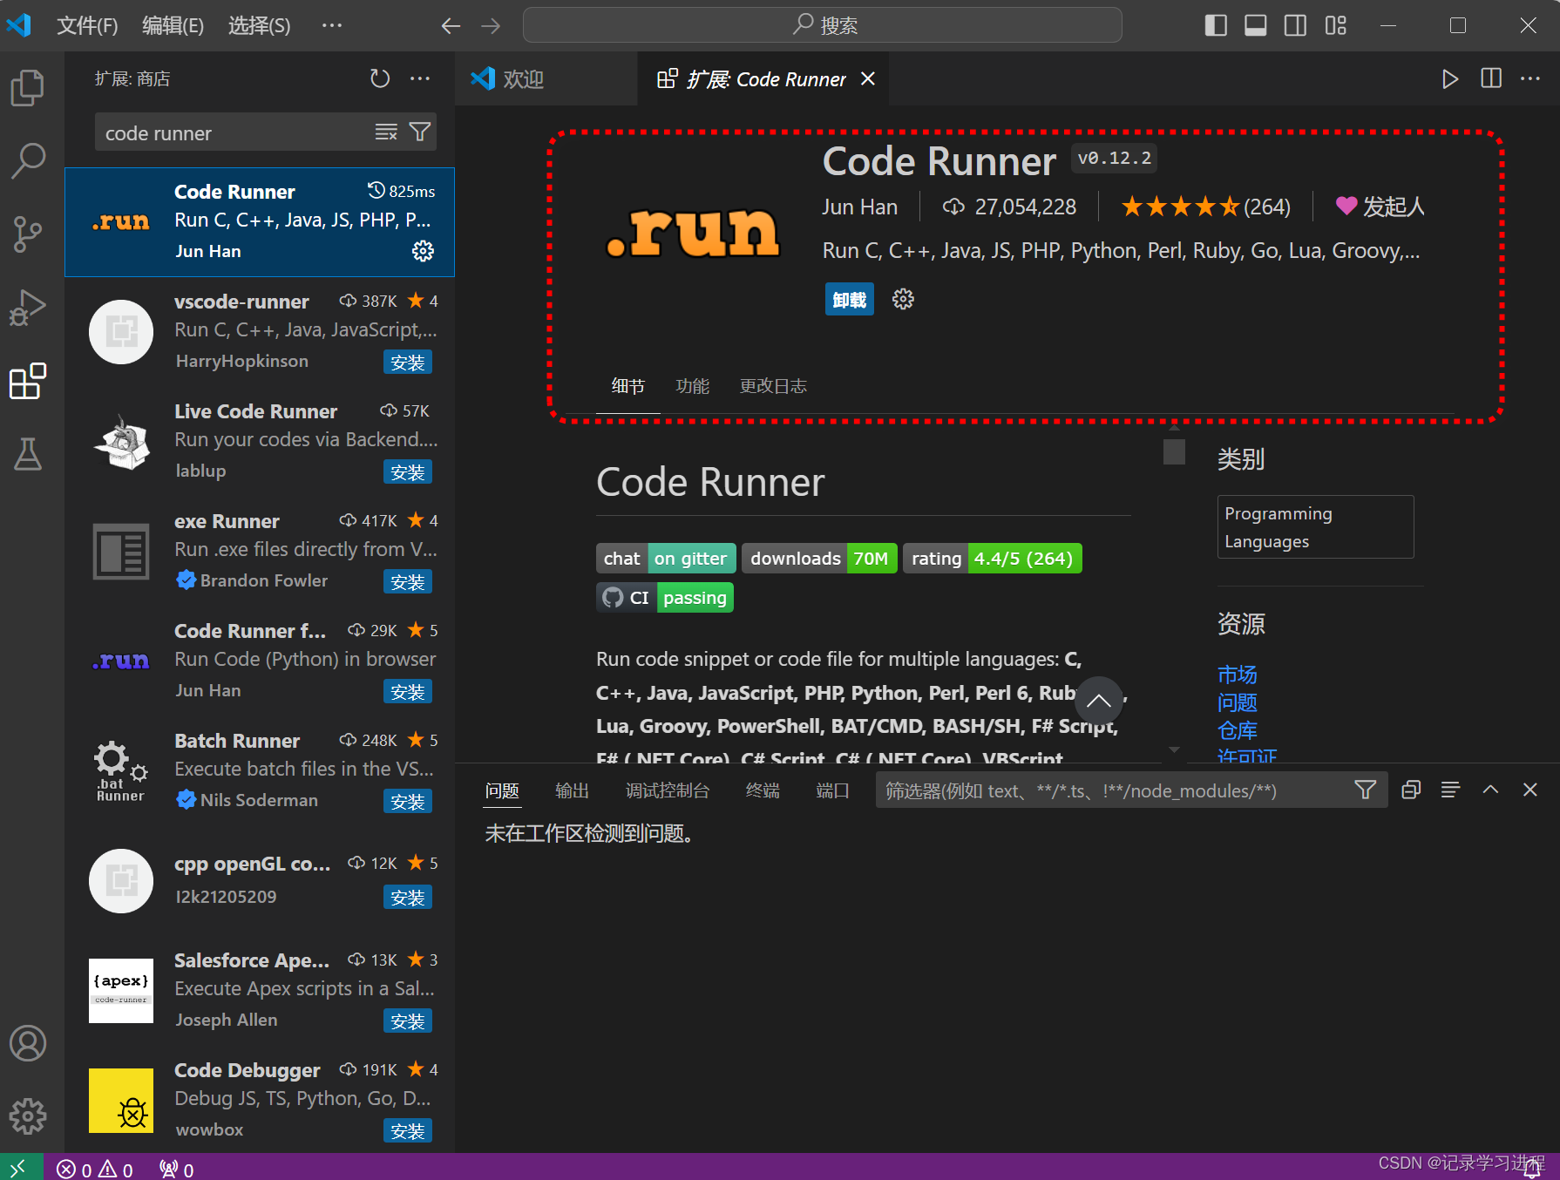Image resolution: width=1560 pixels, height=1180 pixels.
Task: Select the 更改日志 changelog tab
Action: click(x=773, y=386)
